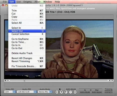Click the speaker volume icon below the video
This screenshot has width=117, height=96.
click(6, 80)
